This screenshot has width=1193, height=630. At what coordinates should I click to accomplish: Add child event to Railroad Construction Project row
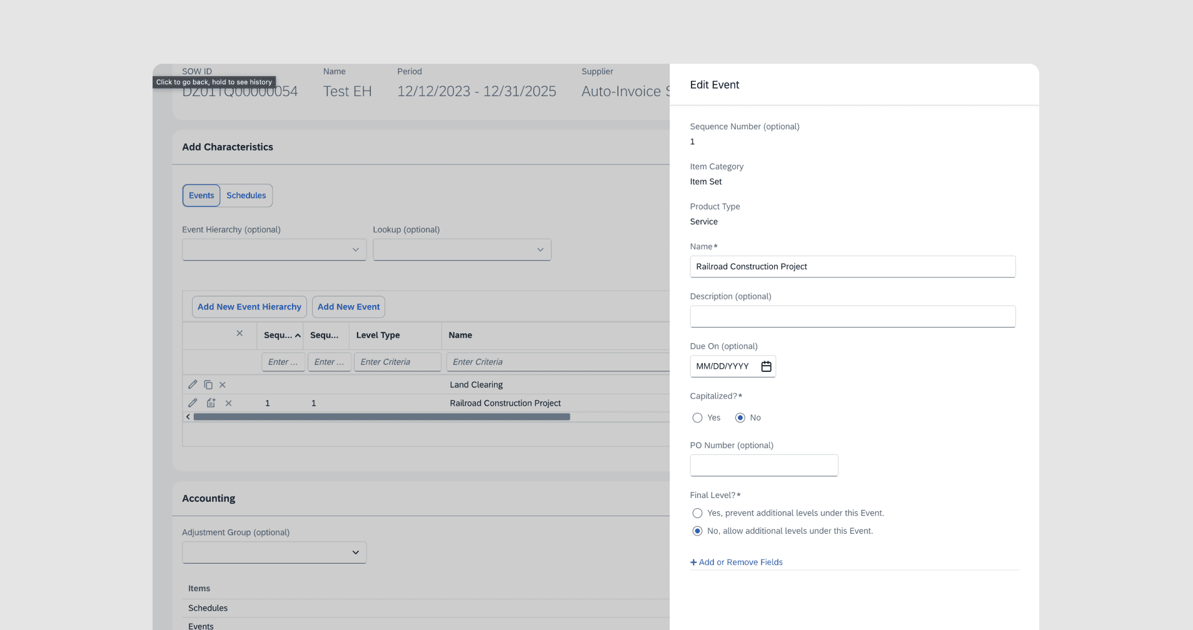[x=211, y=403]
